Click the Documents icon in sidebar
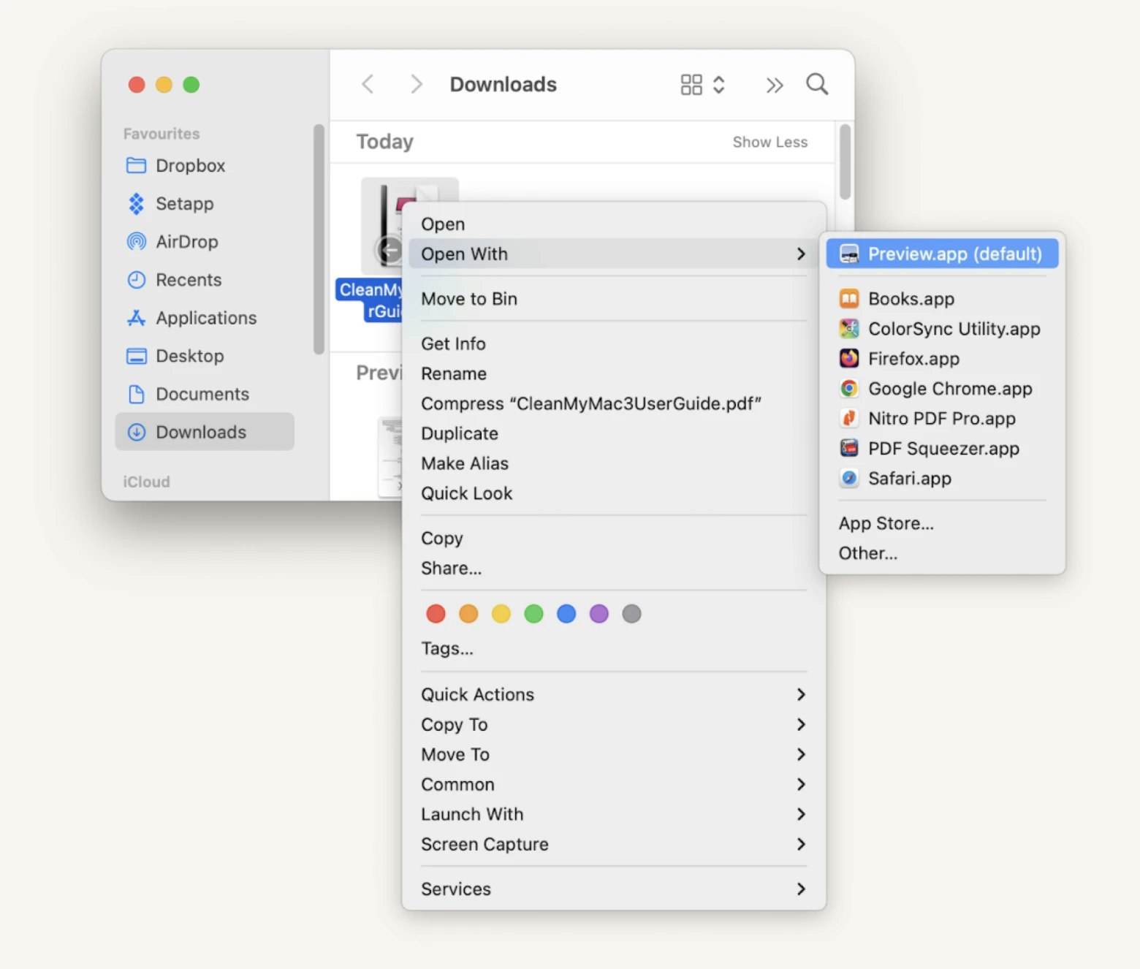Image resolution: width=1140 pixels, height=969 pixels. click(x=136, y=395)
